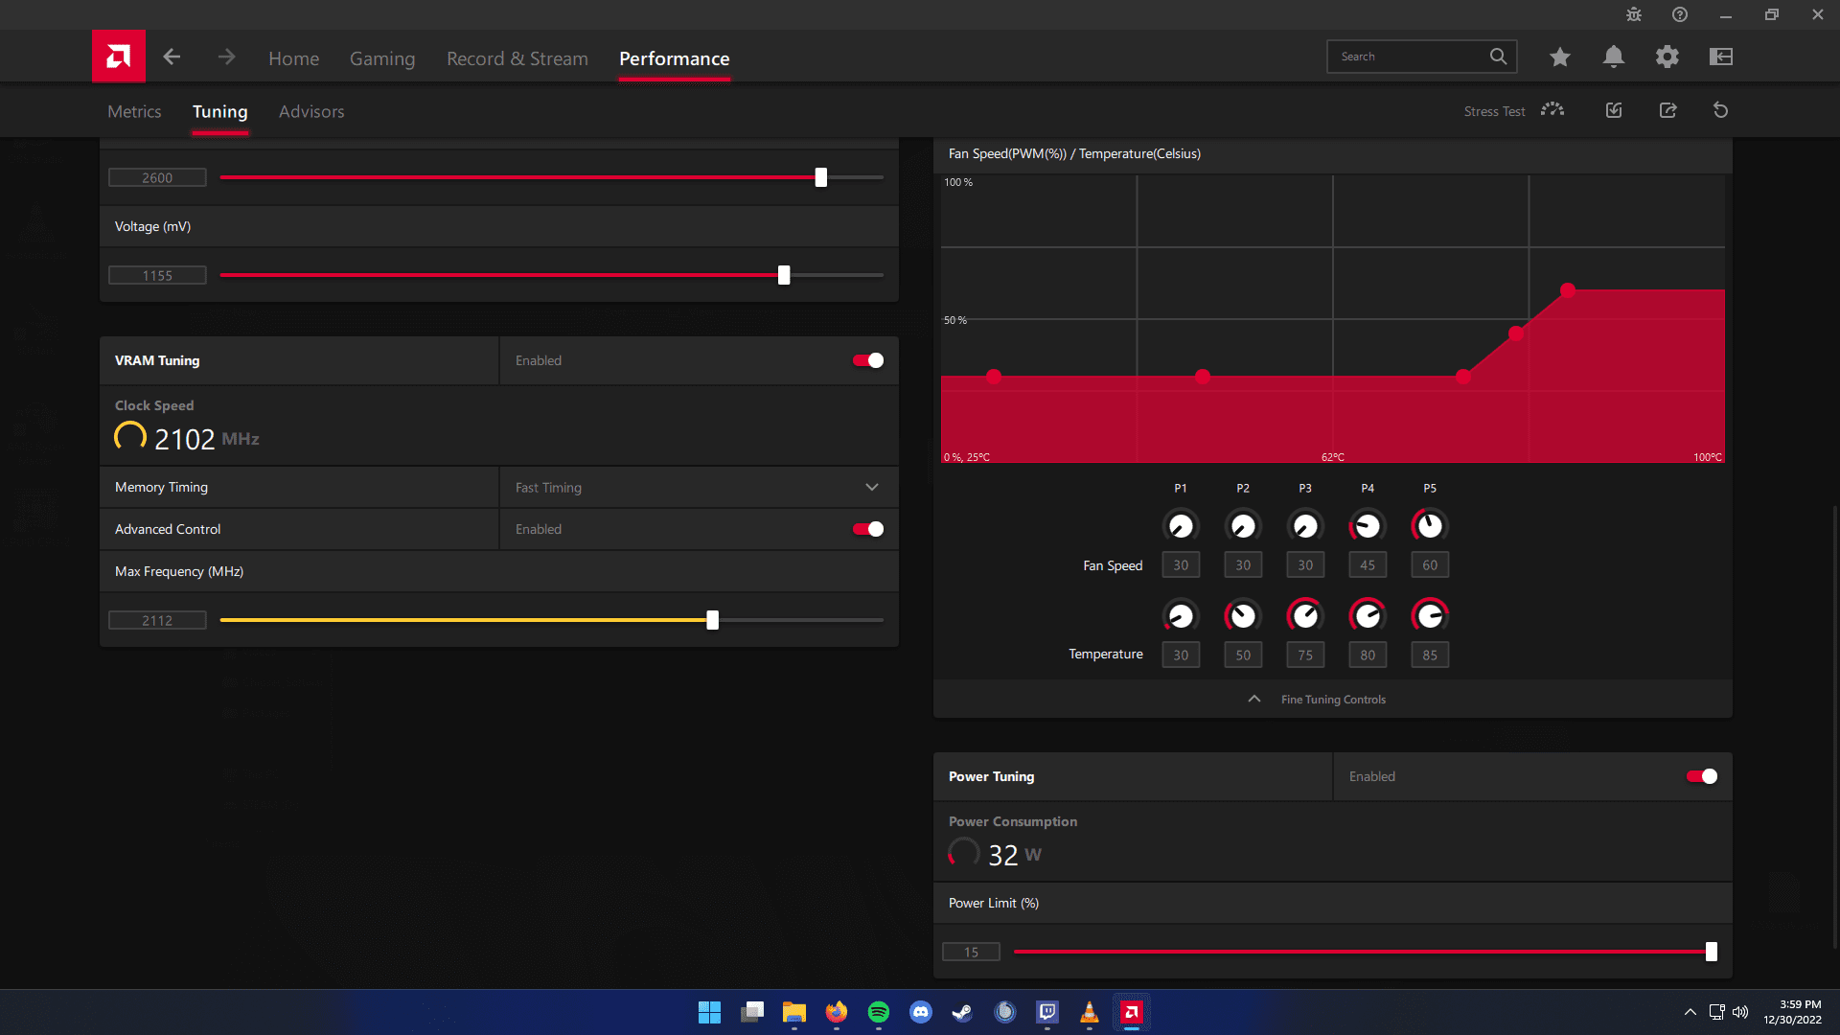The image size is (1840, 1035).
Task: Click the Max Frequency slider handle
Action: (712, 620)
